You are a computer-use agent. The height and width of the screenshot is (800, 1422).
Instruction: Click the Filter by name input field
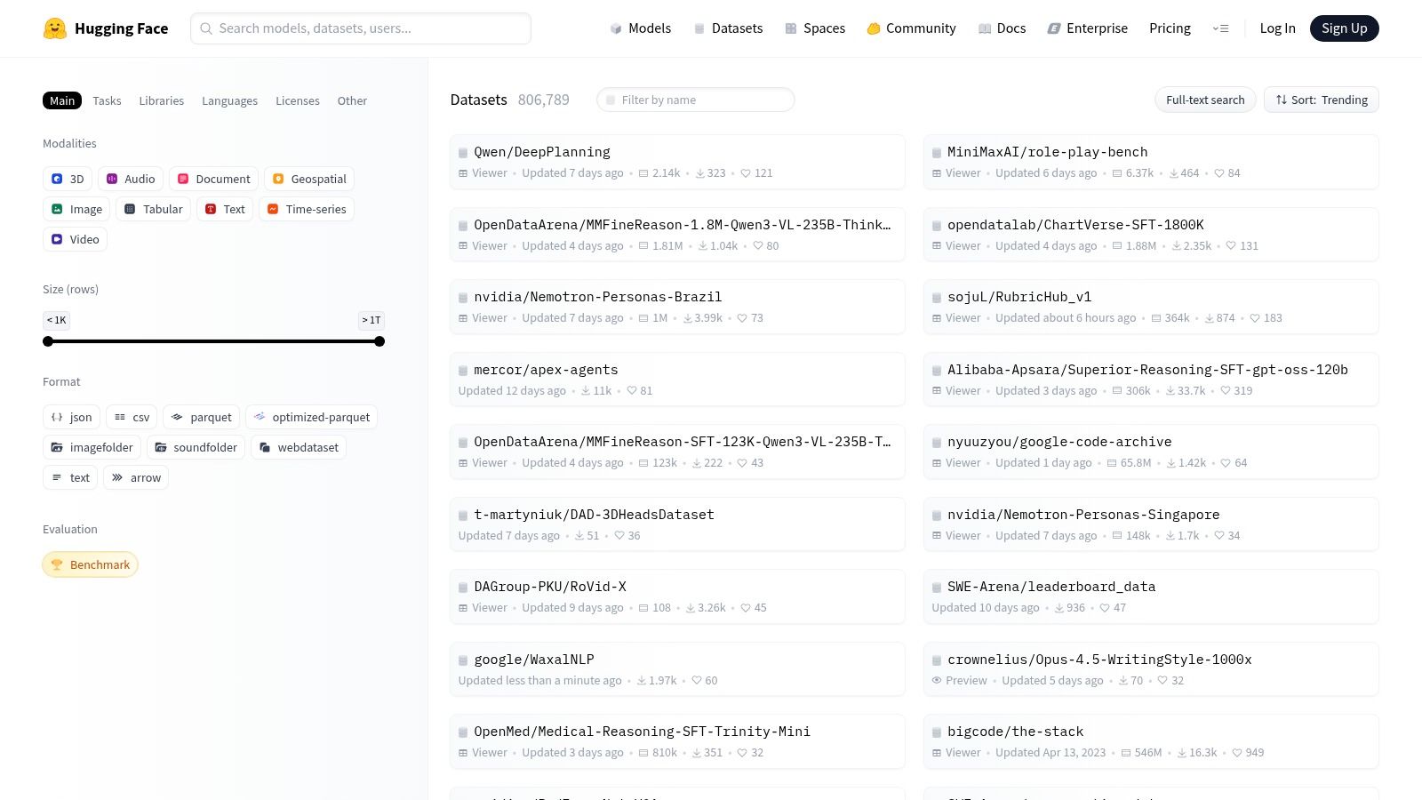[x=695, y=100]
